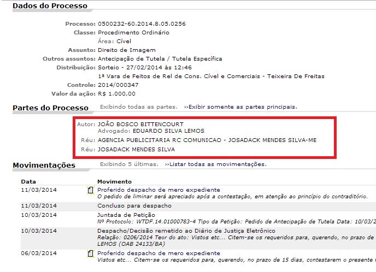Click lawyer name EDUARDO SILVA LEMOS

[168, 131]
